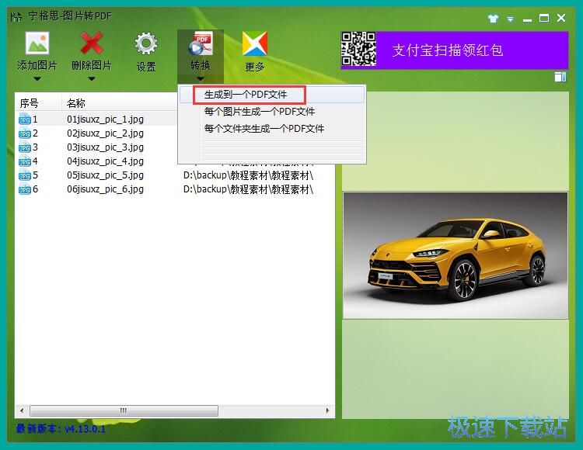583x450 pixels.
Task: Choose 生成到一个PDF文件 menu entry
Action: [x=272, y=95]
